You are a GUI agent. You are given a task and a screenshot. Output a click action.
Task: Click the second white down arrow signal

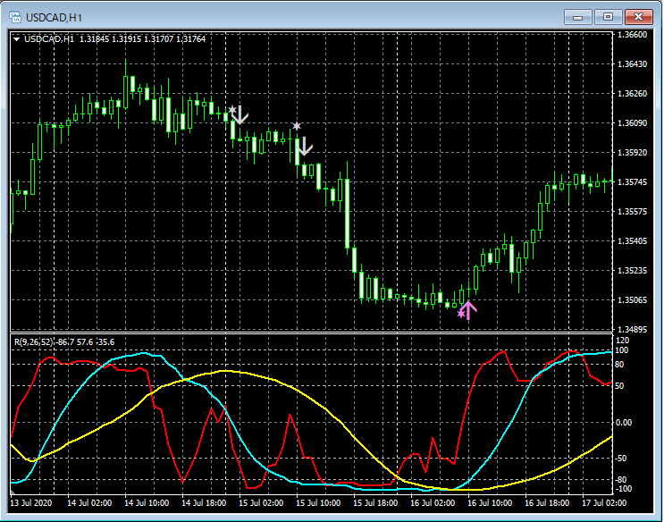[x=305, y=146]
